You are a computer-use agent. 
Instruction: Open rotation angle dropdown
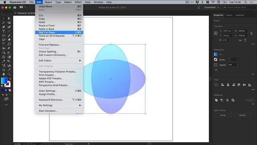coord(230,40)
